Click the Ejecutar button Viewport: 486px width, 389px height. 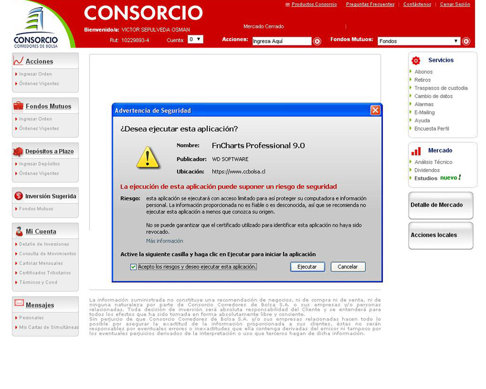point(307,267)
